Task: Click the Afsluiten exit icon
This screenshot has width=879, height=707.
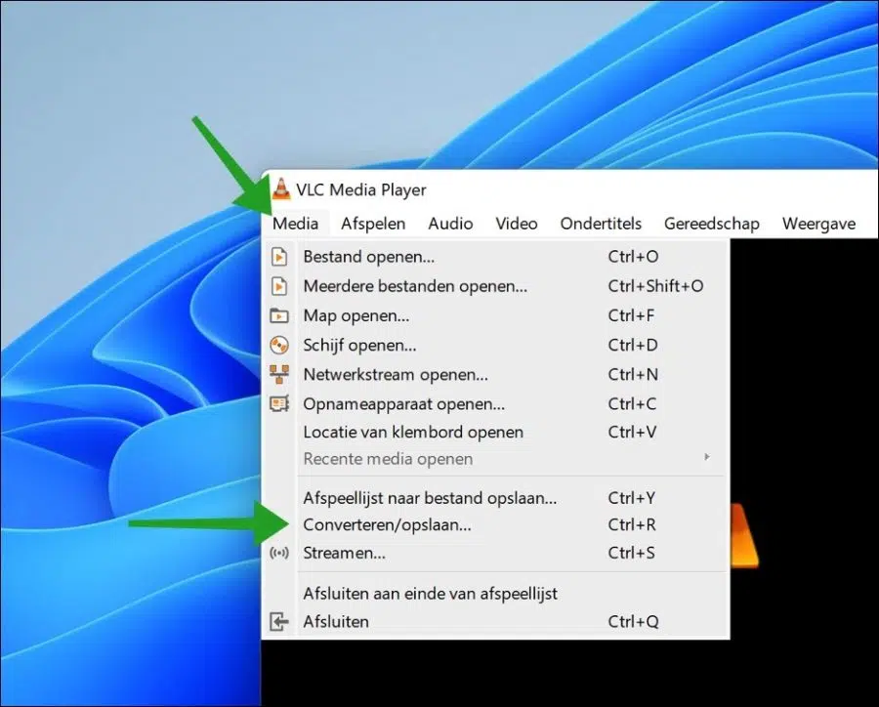Action: click(279, 622)
